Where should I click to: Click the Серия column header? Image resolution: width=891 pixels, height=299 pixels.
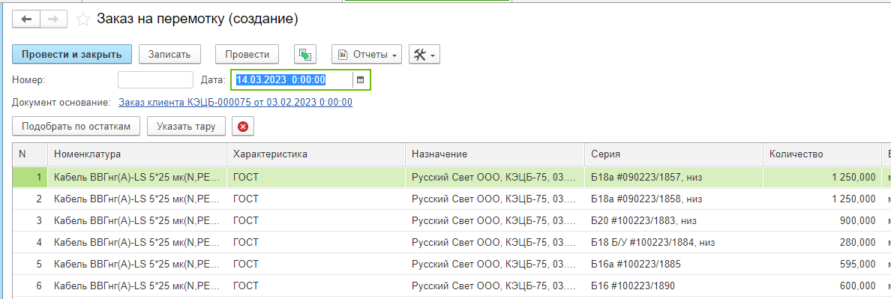point(674,154)
